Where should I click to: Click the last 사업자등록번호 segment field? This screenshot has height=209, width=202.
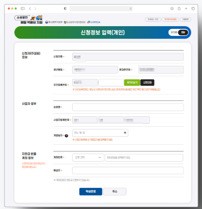(x=137, y=120)
